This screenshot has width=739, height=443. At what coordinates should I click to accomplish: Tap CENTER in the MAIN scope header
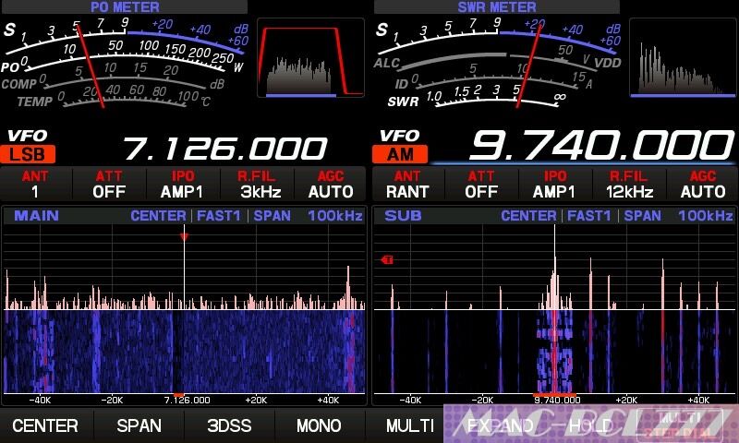[158, 216]
